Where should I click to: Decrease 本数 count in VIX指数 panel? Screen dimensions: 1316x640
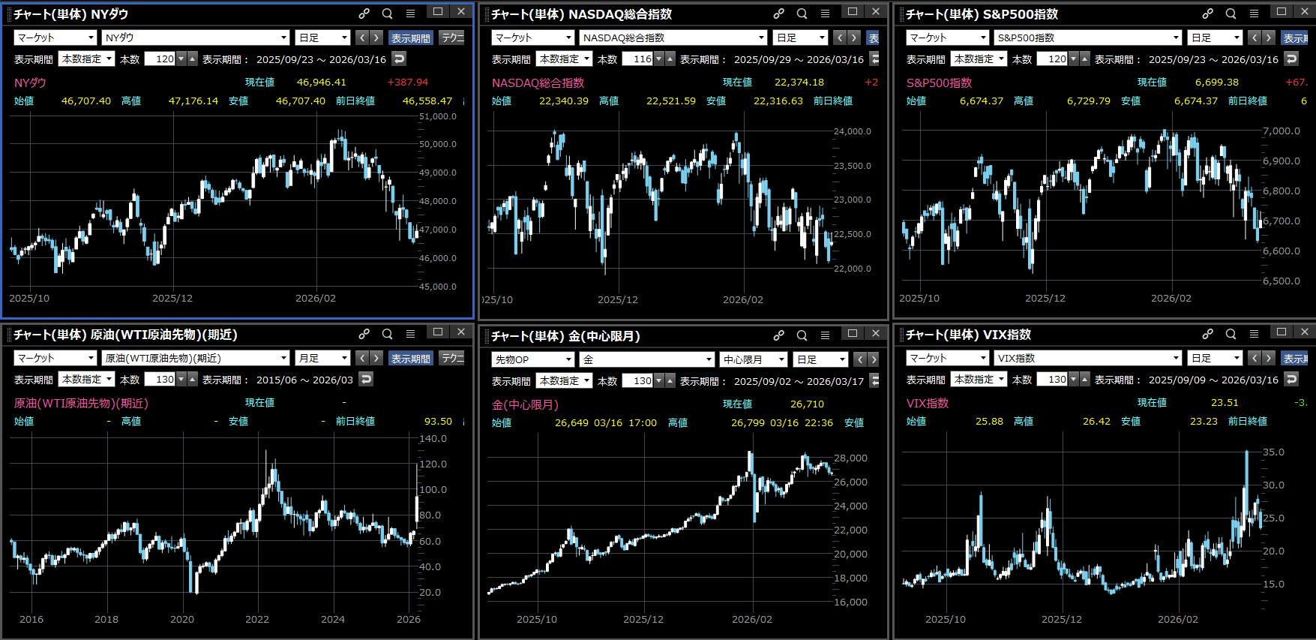click(1073, 379)
